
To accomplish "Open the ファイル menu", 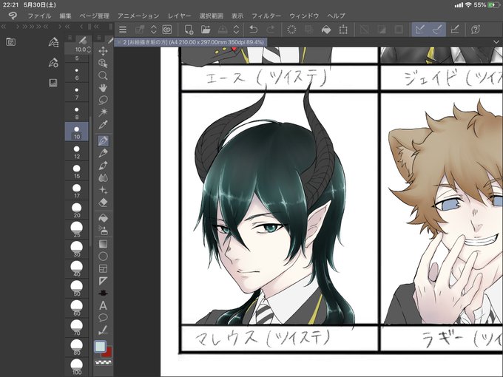I will (39, 16).
